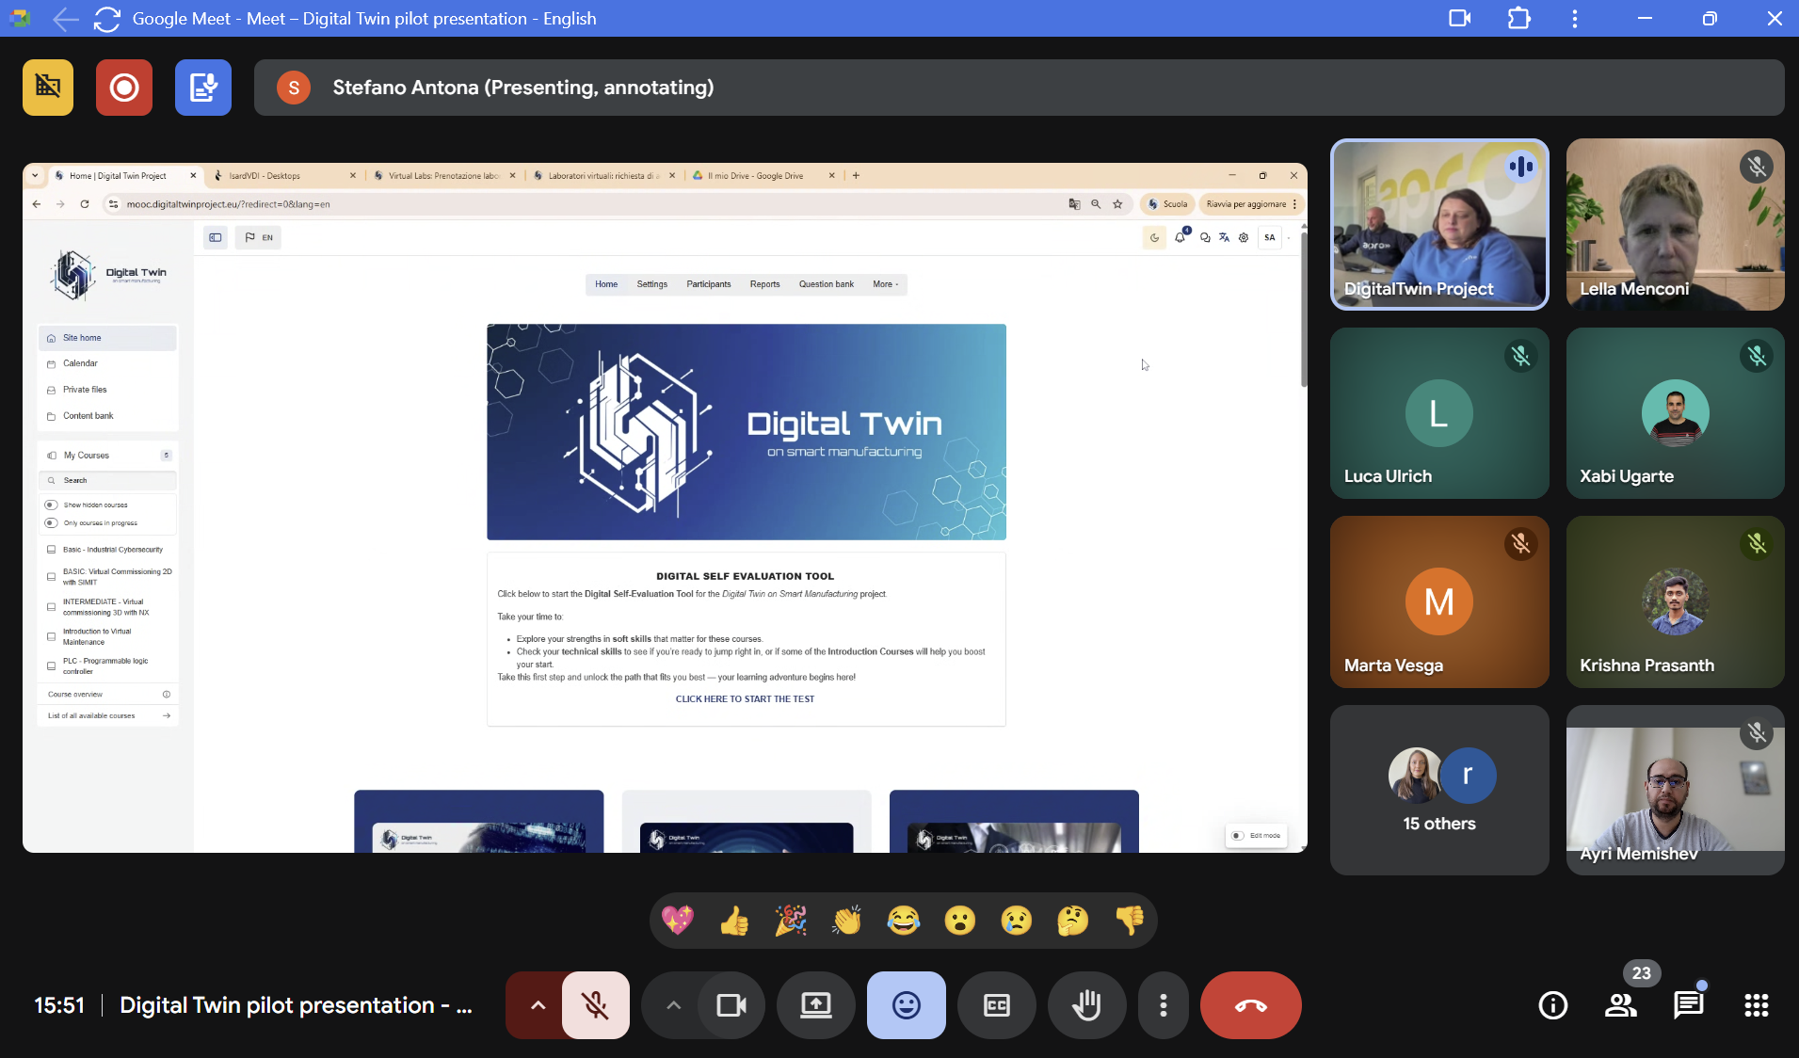Raise your hand in the meeting
The height and width of the screenshot is (1058, 1799).
pos(1086,1004)
